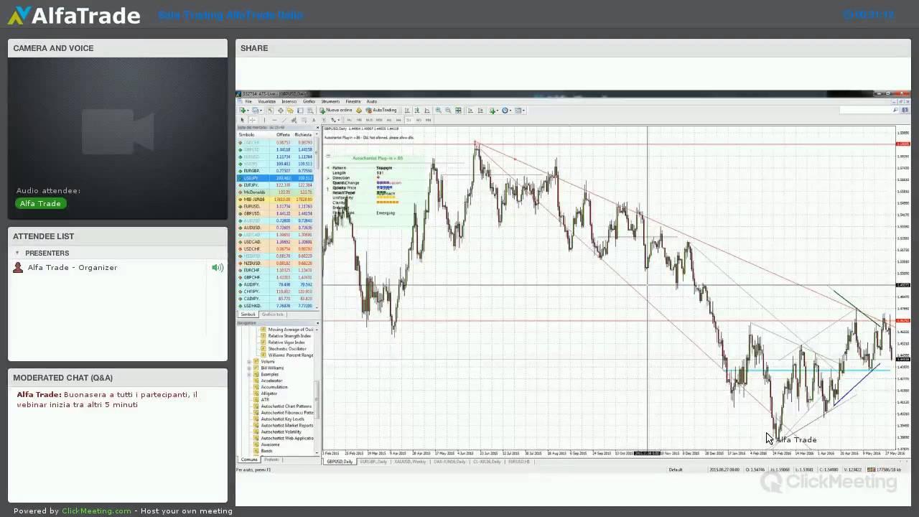The image size is (919, 517).
Task: Toggle the auto scroll chart icon
Action: tap(470, 111)
